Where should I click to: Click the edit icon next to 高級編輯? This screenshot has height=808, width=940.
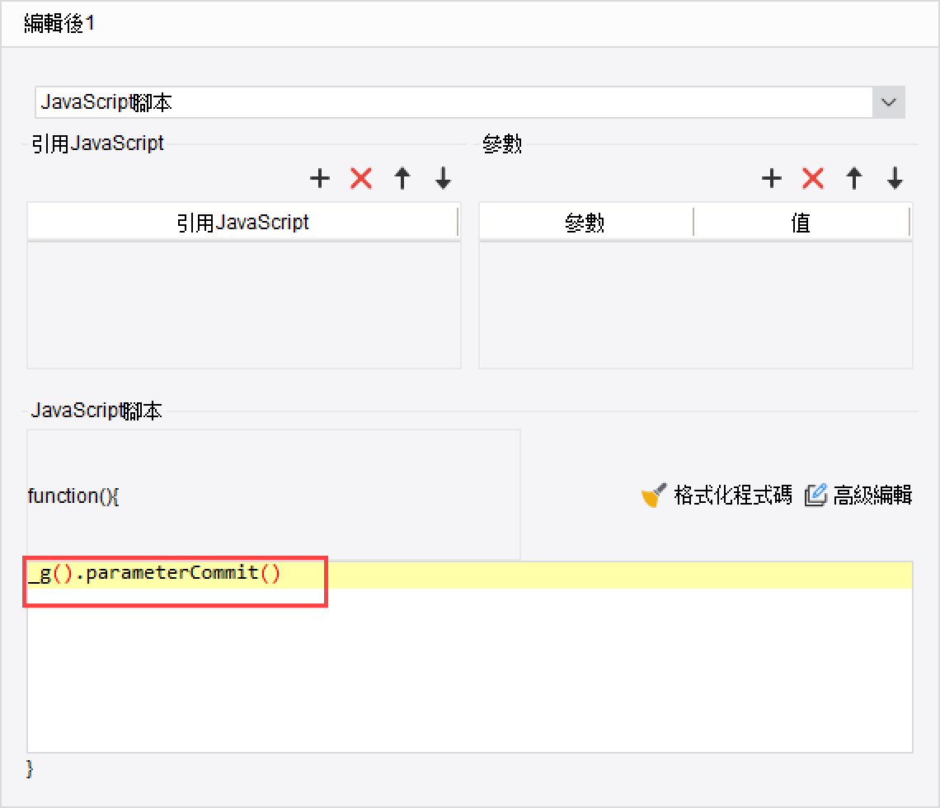815,495
